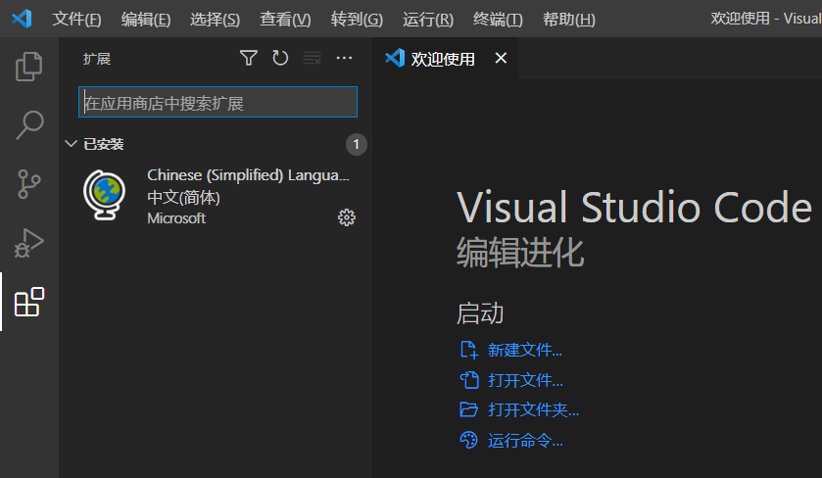Click the installed count badge showing 1
The width and height of the screenshot is (822, 478).
point(356,144)
